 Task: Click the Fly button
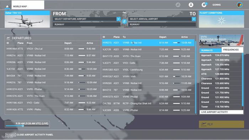221,124
